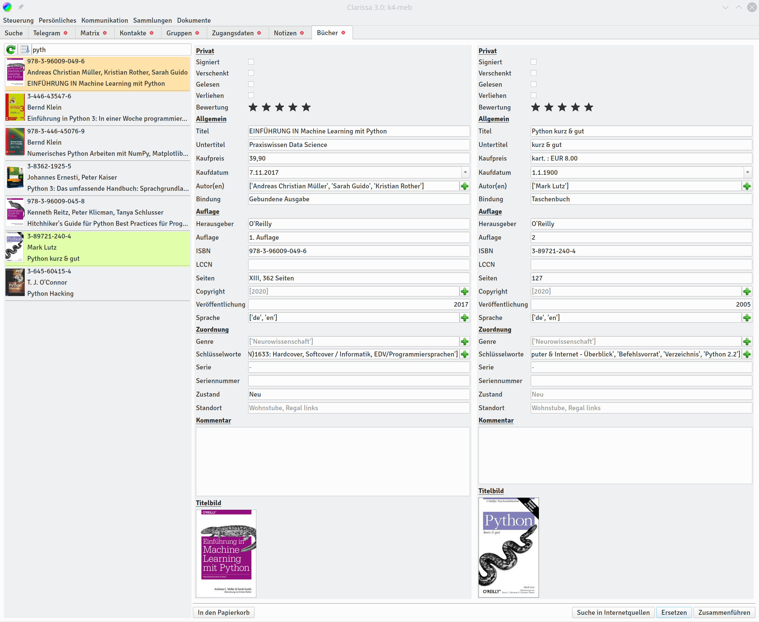Open the Steuerung menu
This screenshot has height=622, width=759.
click(18, 21)
